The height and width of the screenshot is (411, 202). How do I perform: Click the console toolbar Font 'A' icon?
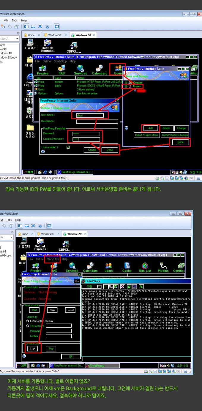coord(141,287)
